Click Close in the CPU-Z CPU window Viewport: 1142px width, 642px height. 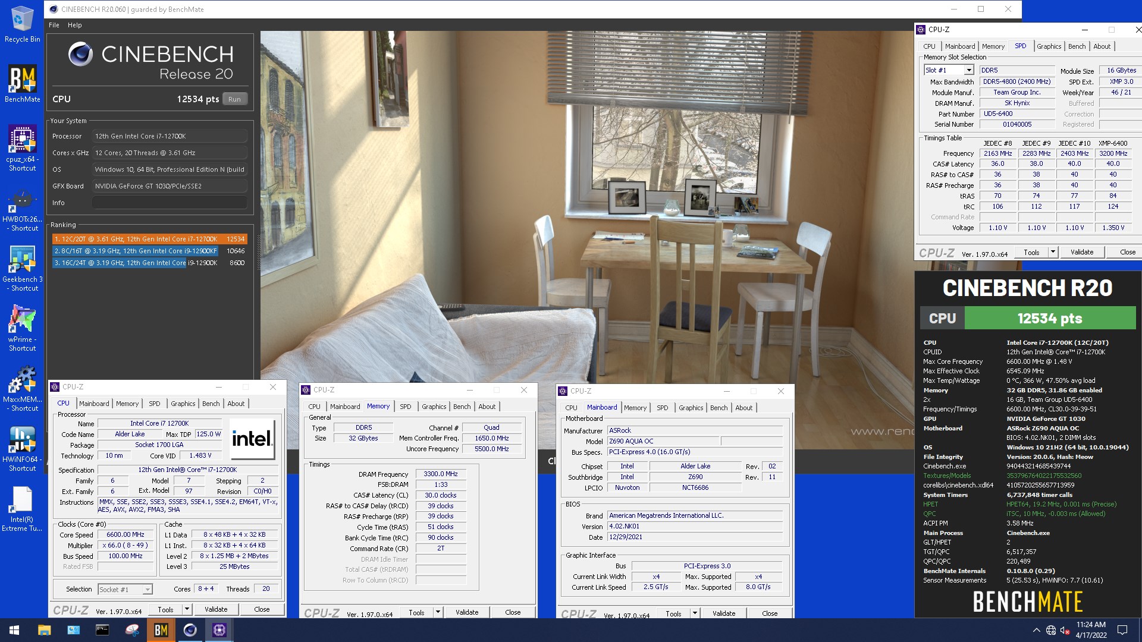click(x=262, y=609)
